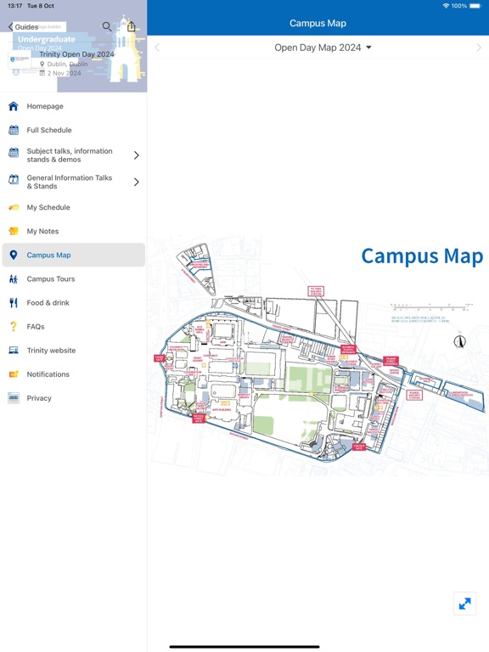Open the FAQs label
Image resolution: width=489 pixels, height=652 pixels.
point(36,327)
